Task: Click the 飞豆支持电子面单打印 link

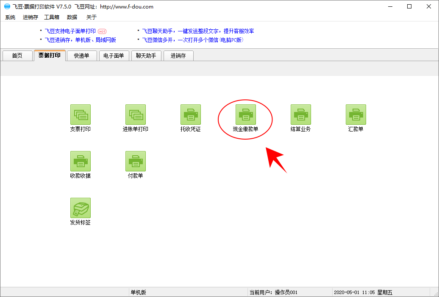Action: (x=70, y=31)
